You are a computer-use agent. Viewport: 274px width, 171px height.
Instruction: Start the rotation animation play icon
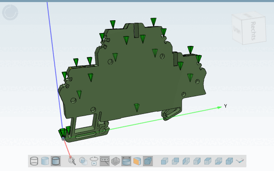[94, 161]
